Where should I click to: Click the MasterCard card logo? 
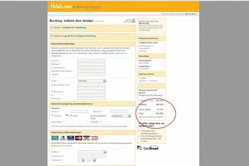[78, 138]
